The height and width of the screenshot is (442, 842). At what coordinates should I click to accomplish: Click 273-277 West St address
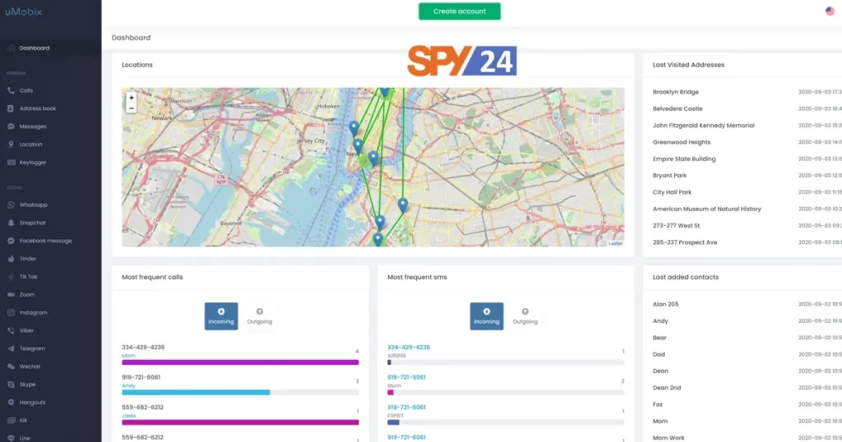[x=676, y=226]
